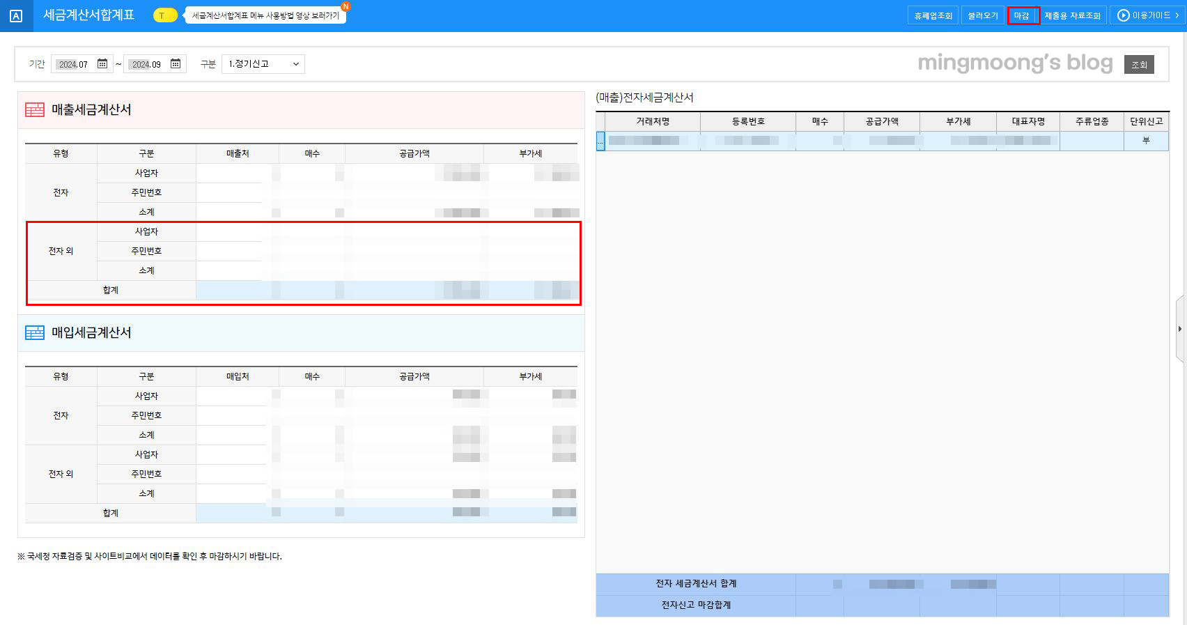This screenshot has height=625, width=1187.
Task: Open the calendar picker for start date
Action: (102, 64)
